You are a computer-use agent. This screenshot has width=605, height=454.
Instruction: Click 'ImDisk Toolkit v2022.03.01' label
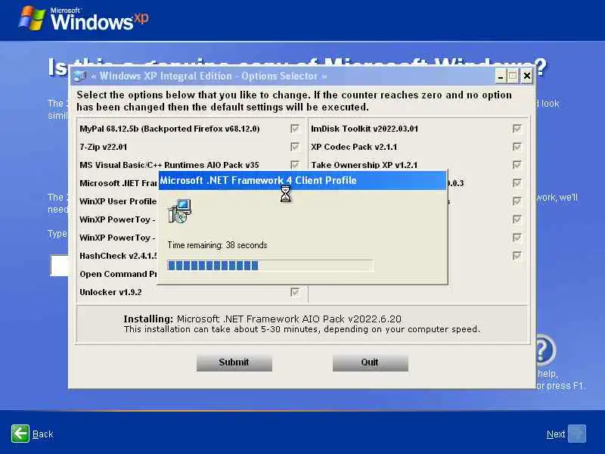[365, 129]
